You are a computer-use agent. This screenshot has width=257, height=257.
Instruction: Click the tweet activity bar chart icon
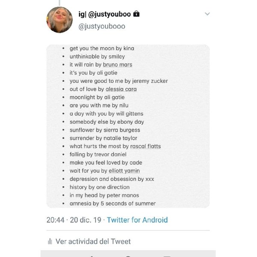[49, 242]
